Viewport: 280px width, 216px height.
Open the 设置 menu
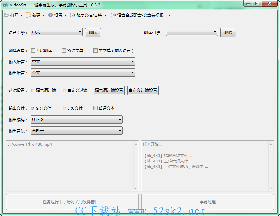tap(58, 15)
